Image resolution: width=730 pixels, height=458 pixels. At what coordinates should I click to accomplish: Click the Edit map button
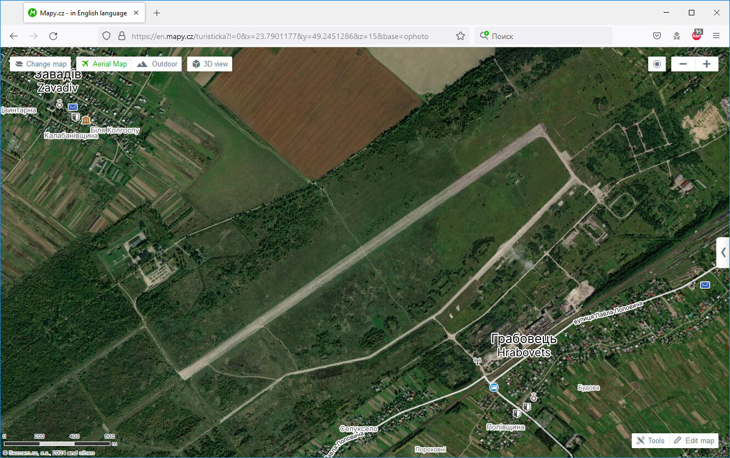pos(694,440)
